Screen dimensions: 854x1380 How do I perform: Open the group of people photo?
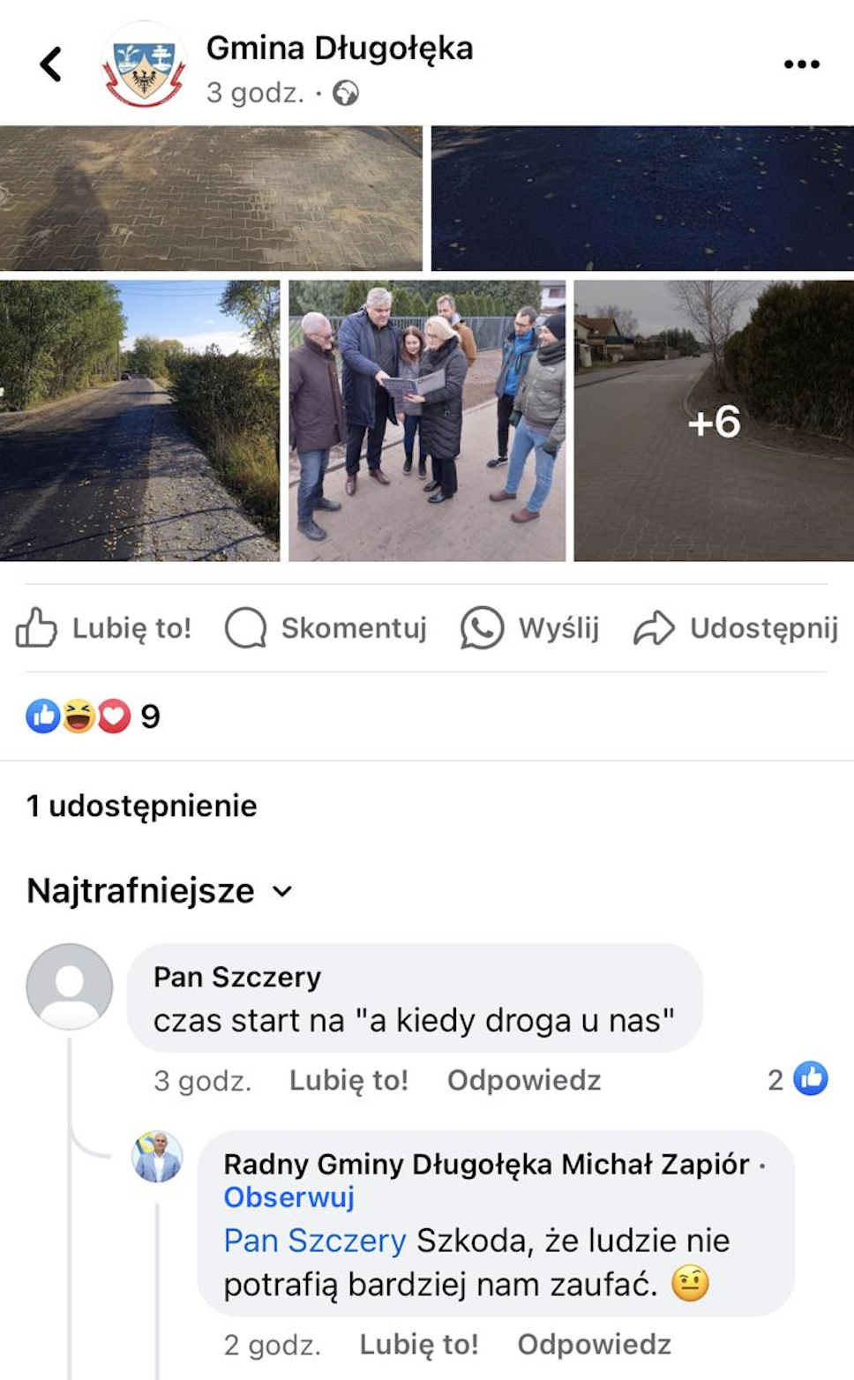427,421
